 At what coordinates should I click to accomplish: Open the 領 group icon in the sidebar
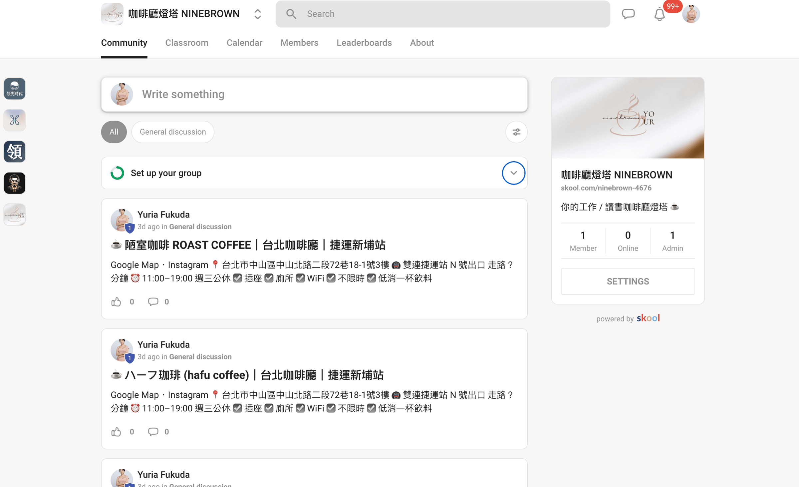click(x=15, y=152)
